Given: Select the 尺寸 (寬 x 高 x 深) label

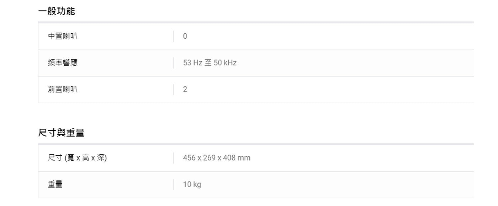Looking at the screenshot, I should tap(78, 158).
